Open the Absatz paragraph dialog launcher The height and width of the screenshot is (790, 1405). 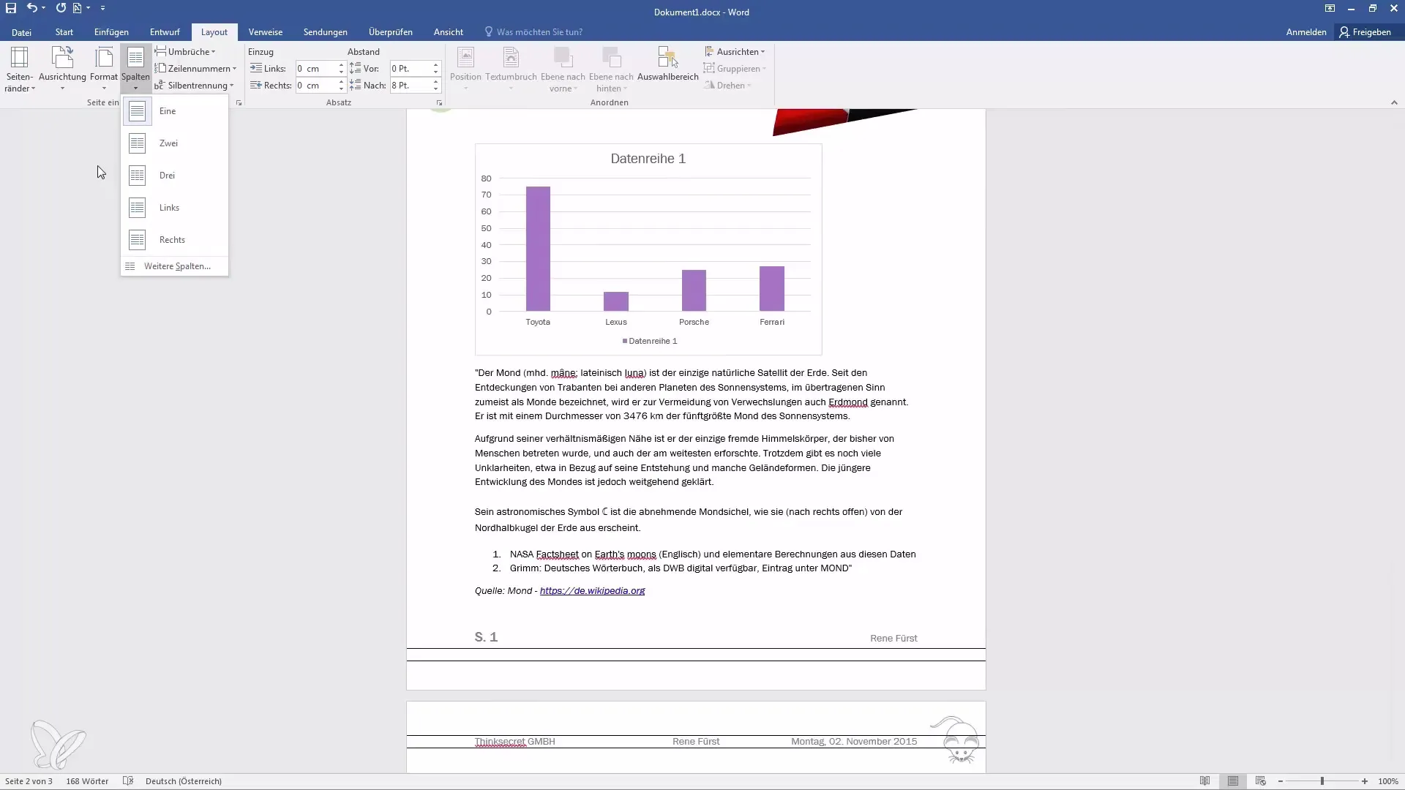click(x=439, y=103)
